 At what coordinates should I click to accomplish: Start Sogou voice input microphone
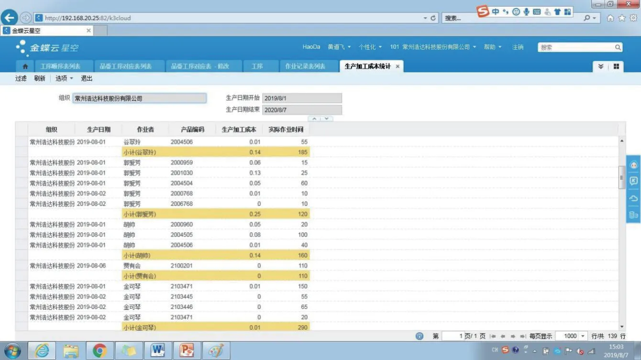pos(526,11)
